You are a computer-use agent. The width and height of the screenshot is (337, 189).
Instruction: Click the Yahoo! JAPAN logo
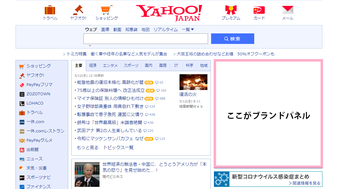click(169, 13)
